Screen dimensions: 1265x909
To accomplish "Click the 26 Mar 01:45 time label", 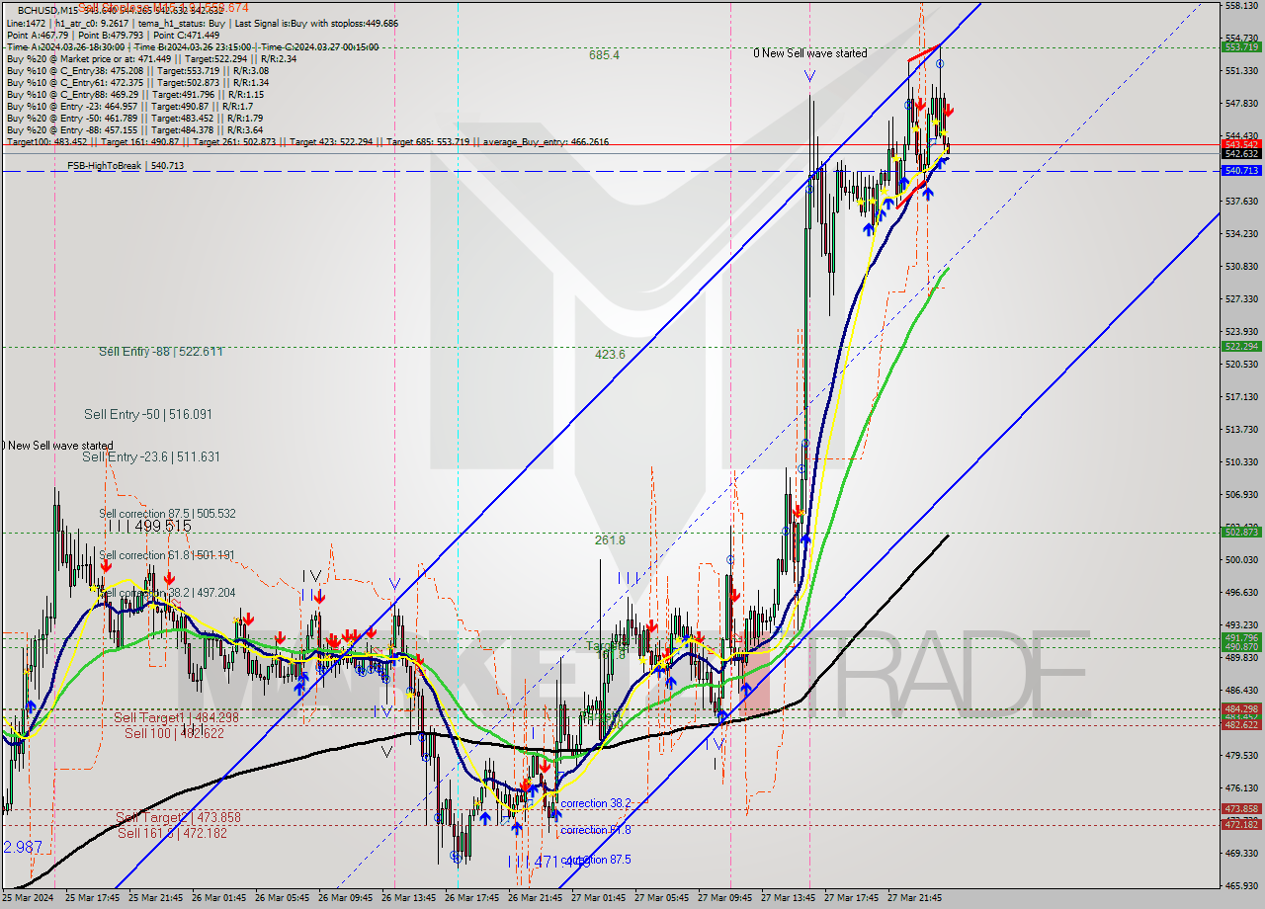I will [x=218, y=898].
